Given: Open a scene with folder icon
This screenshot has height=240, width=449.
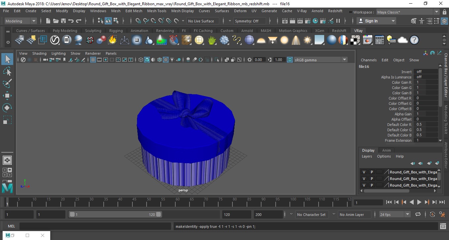Looking at the screenshot, I should point(55,21).
